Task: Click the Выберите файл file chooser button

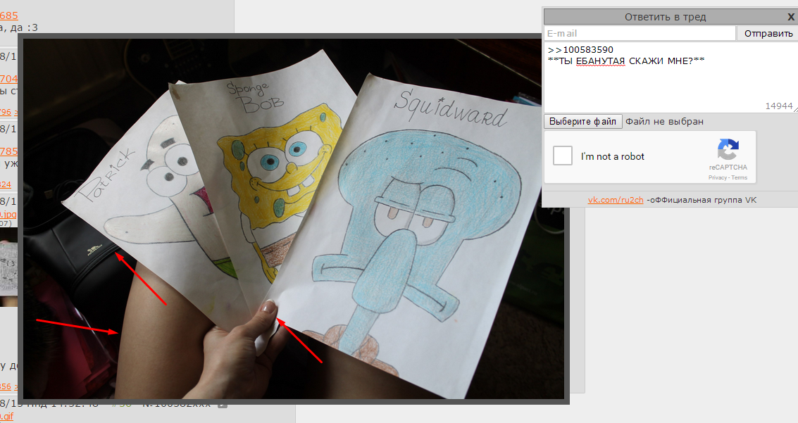Action: (582, 122)
